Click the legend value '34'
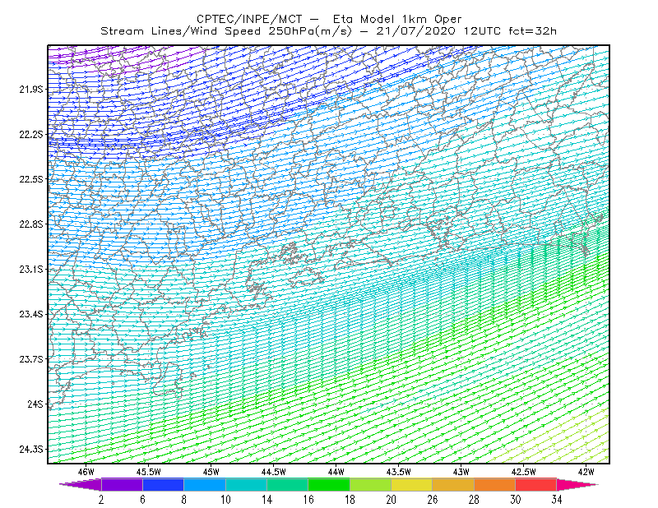The width and height of the screenshot is (658, 508). pyautogui.click(x=557, y=500)
